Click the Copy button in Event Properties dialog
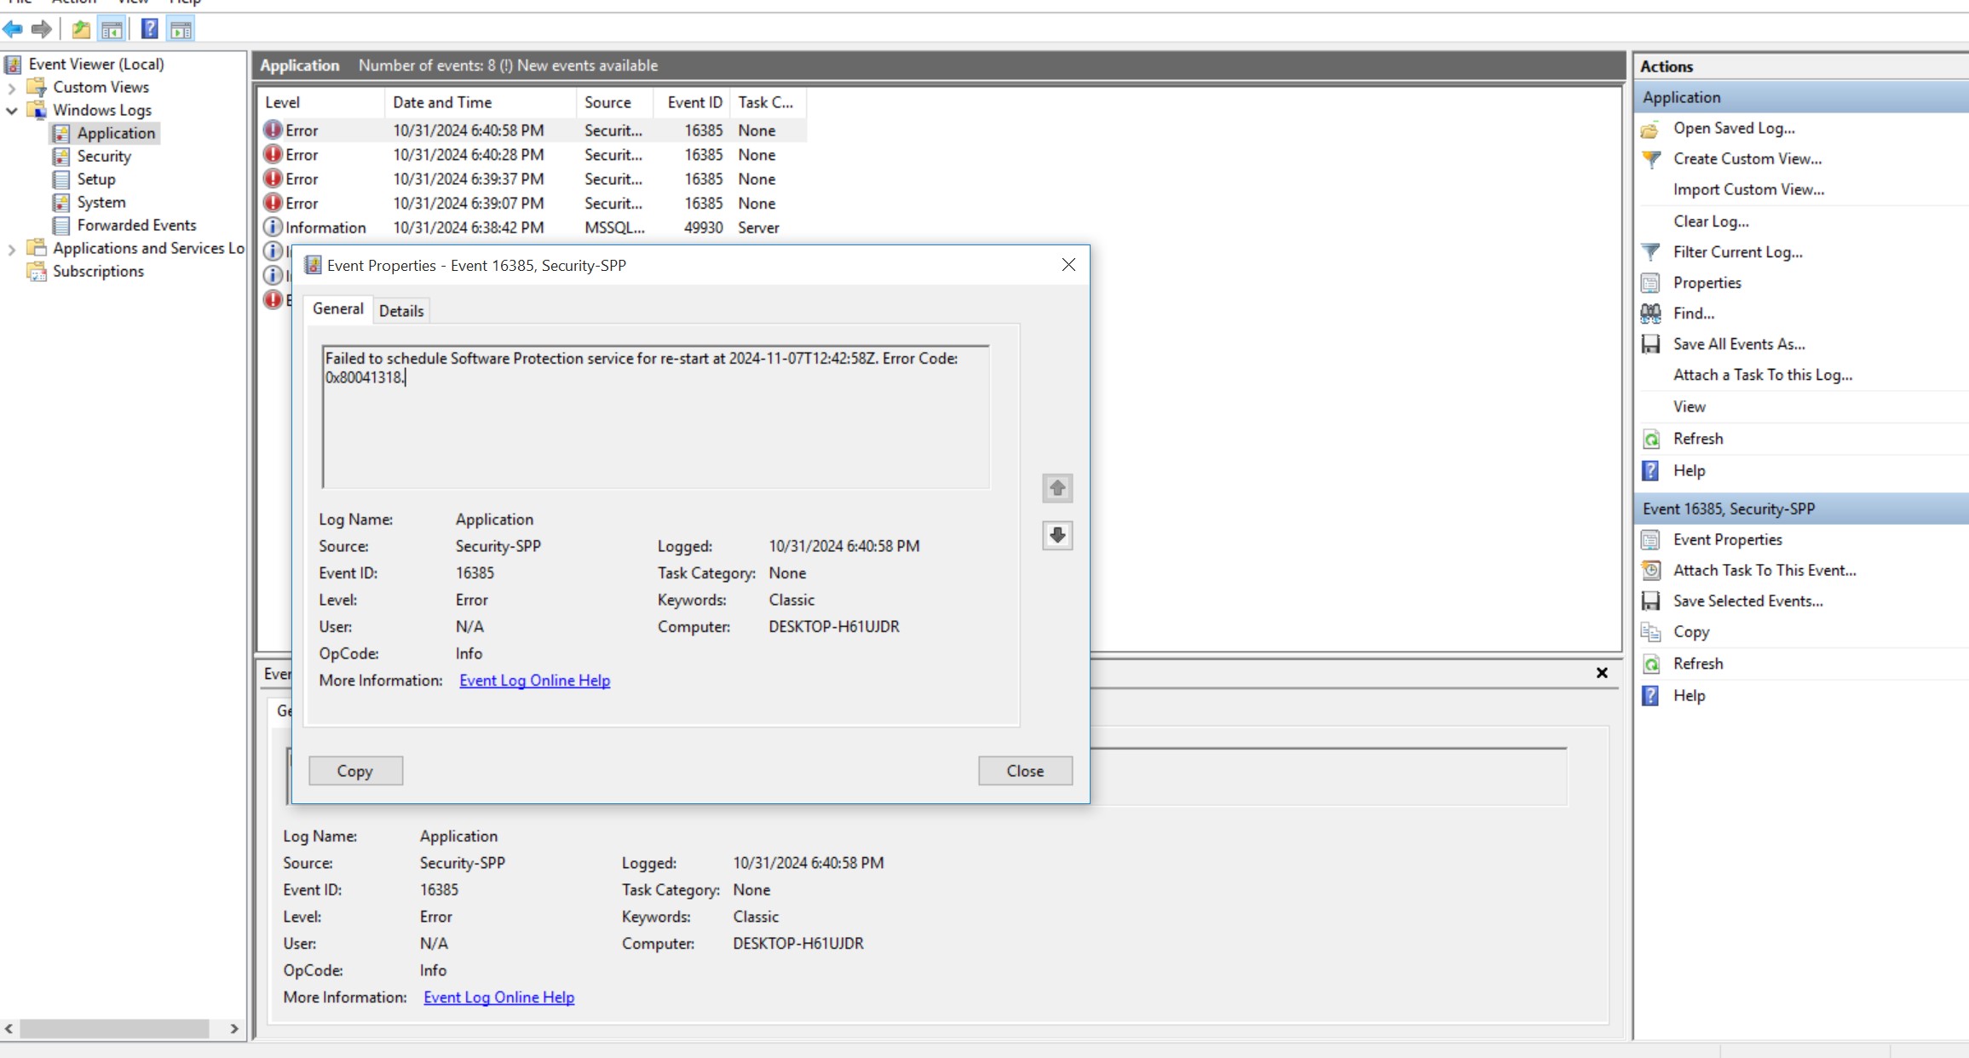1969x1058 pixels. click(355, 770)
